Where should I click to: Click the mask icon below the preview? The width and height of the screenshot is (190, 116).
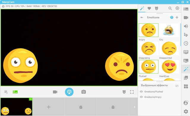coord(124,92)
